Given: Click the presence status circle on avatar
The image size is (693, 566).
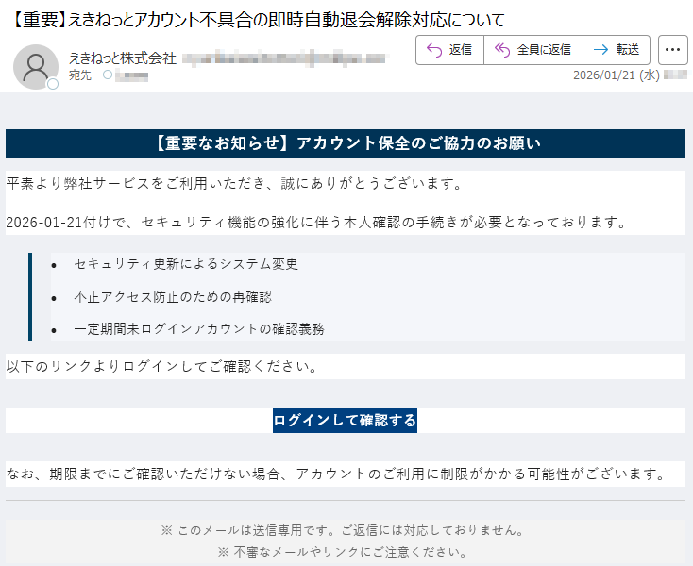Looking at the screenshot, I should 53,84.
